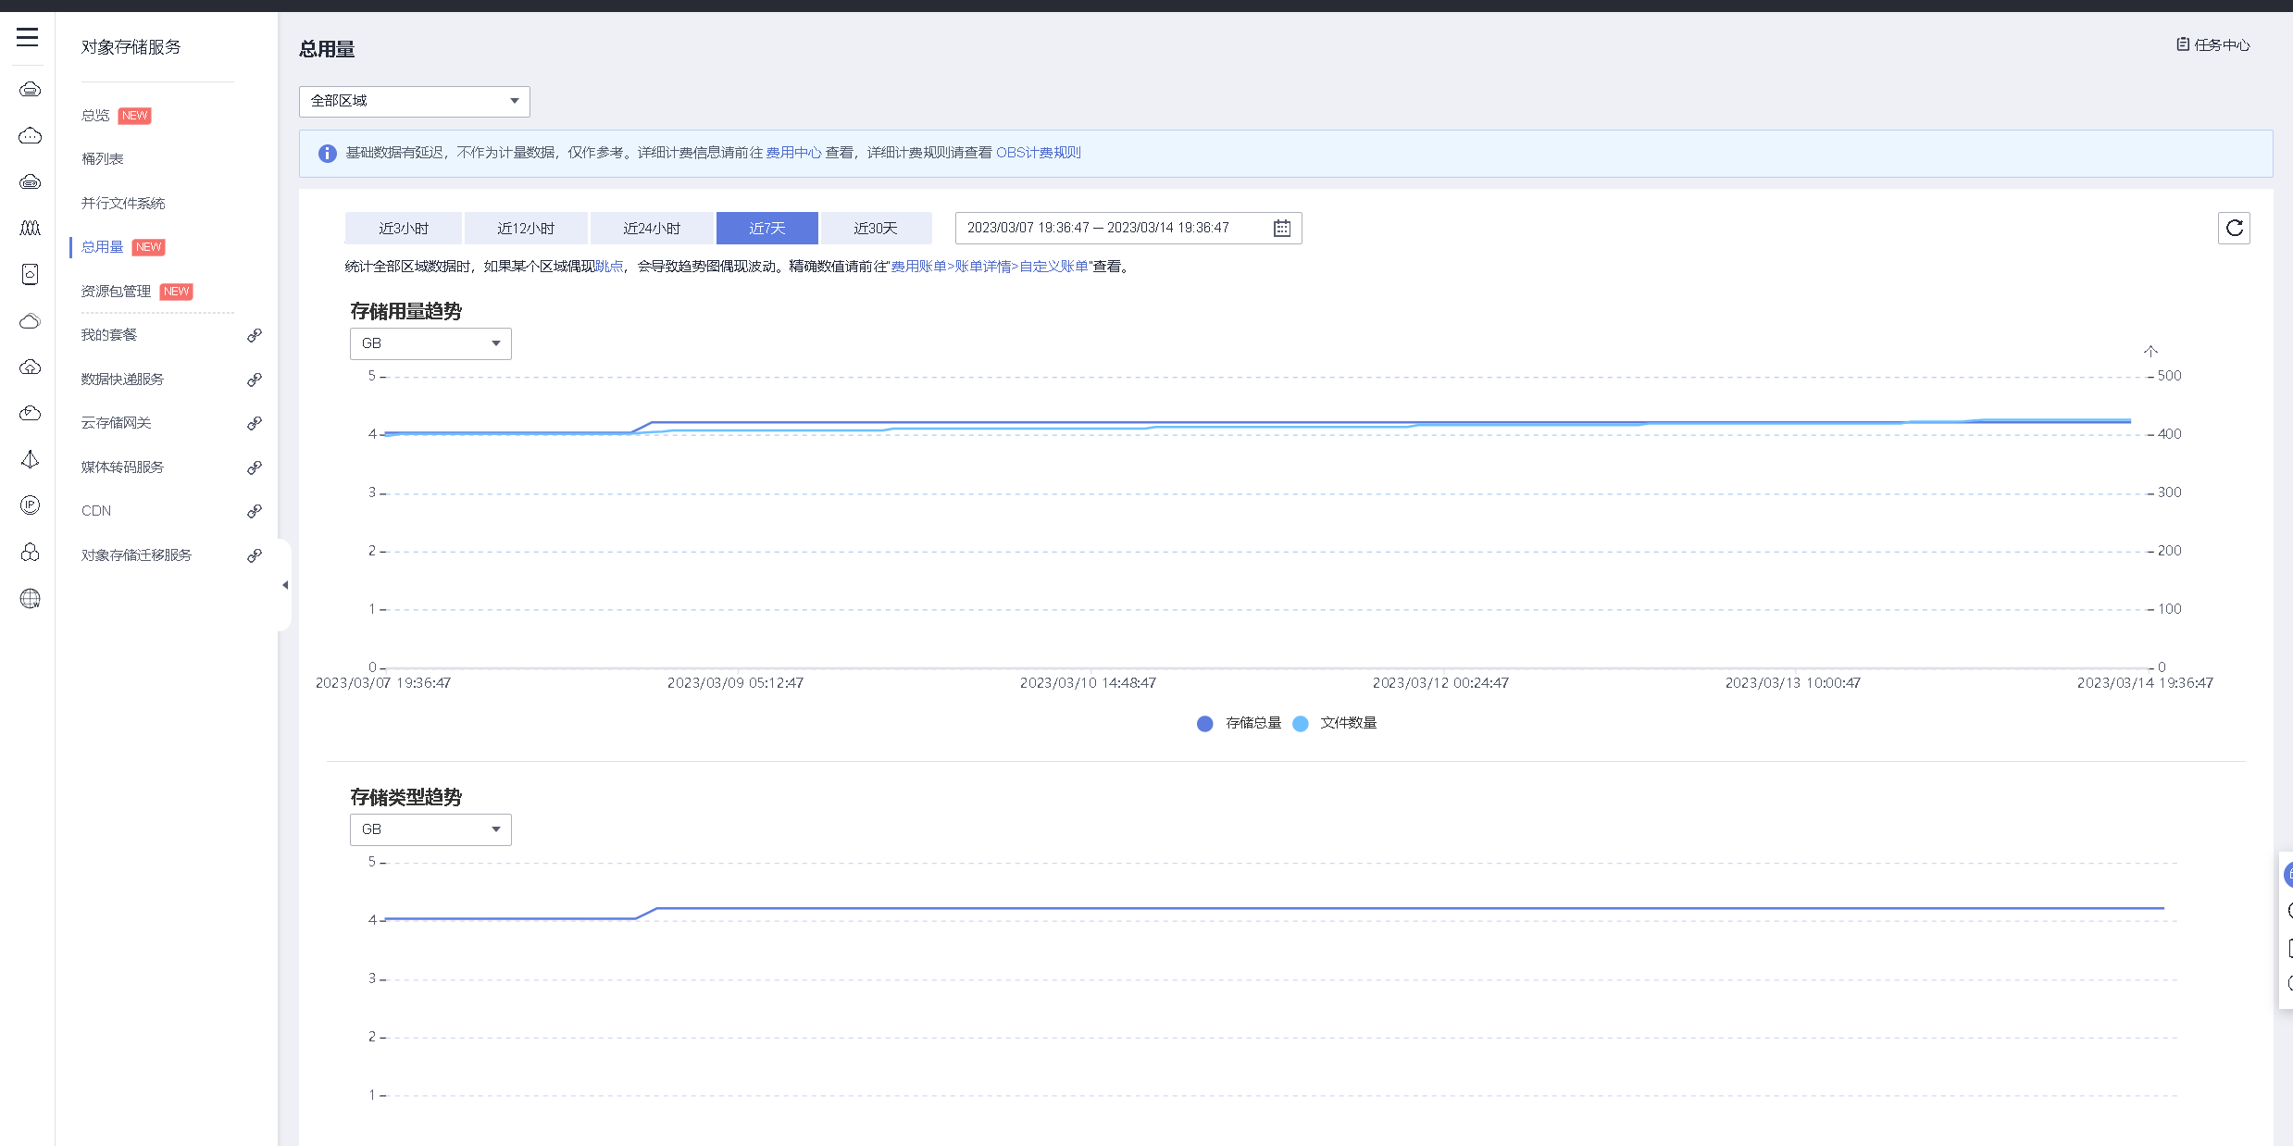The width and height of the screenshot is (2293, 1146).
Task: Open the hamburger menu icon
Action: [28, 38]
